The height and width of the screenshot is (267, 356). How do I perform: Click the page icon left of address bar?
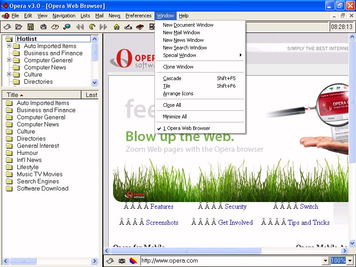pyautogui.click(x=110, y=261)
